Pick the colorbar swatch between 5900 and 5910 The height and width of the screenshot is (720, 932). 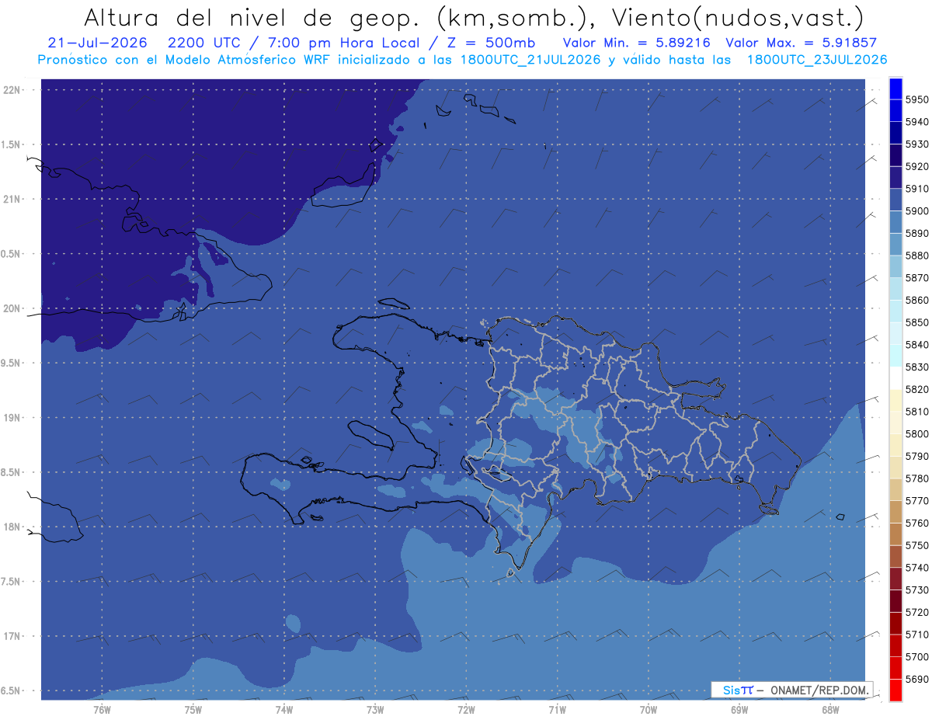pos(895,200)
